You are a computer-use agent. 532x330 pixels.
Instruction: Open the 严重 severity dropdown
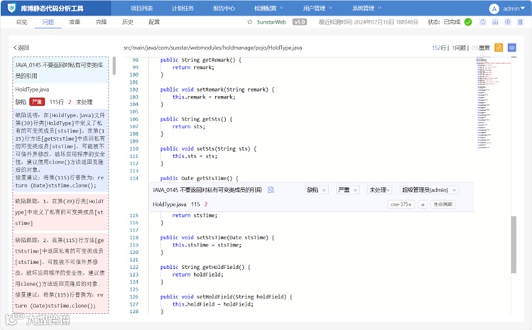point(347,190)
